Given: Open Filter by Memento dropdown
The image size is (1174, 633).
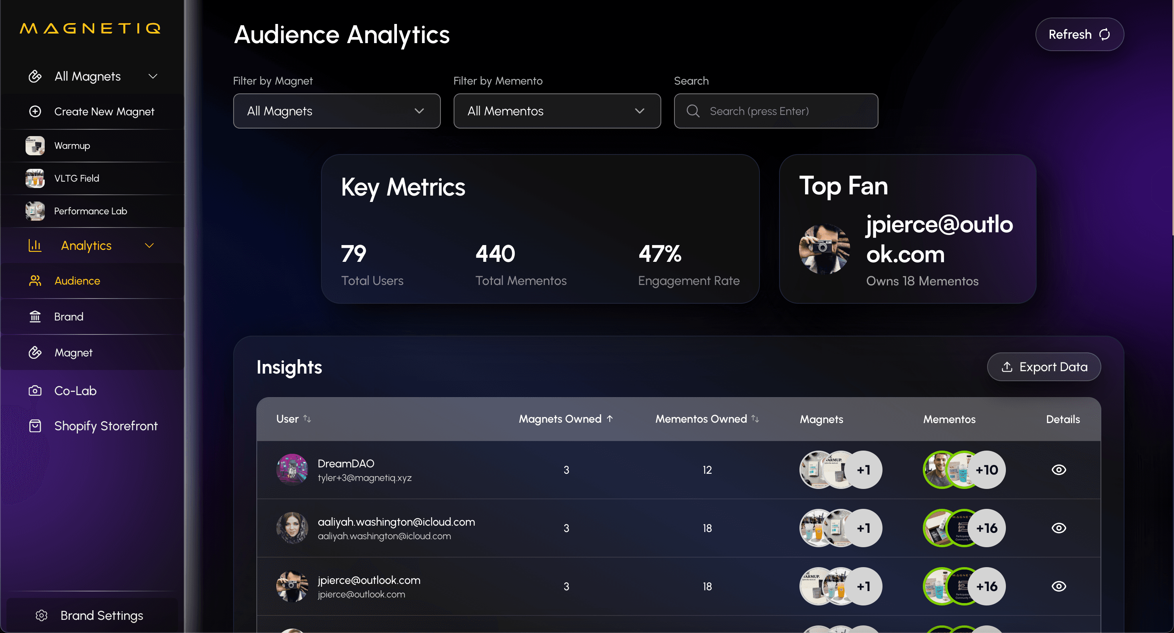Looking at the screenshot, I should click(557, 111).
